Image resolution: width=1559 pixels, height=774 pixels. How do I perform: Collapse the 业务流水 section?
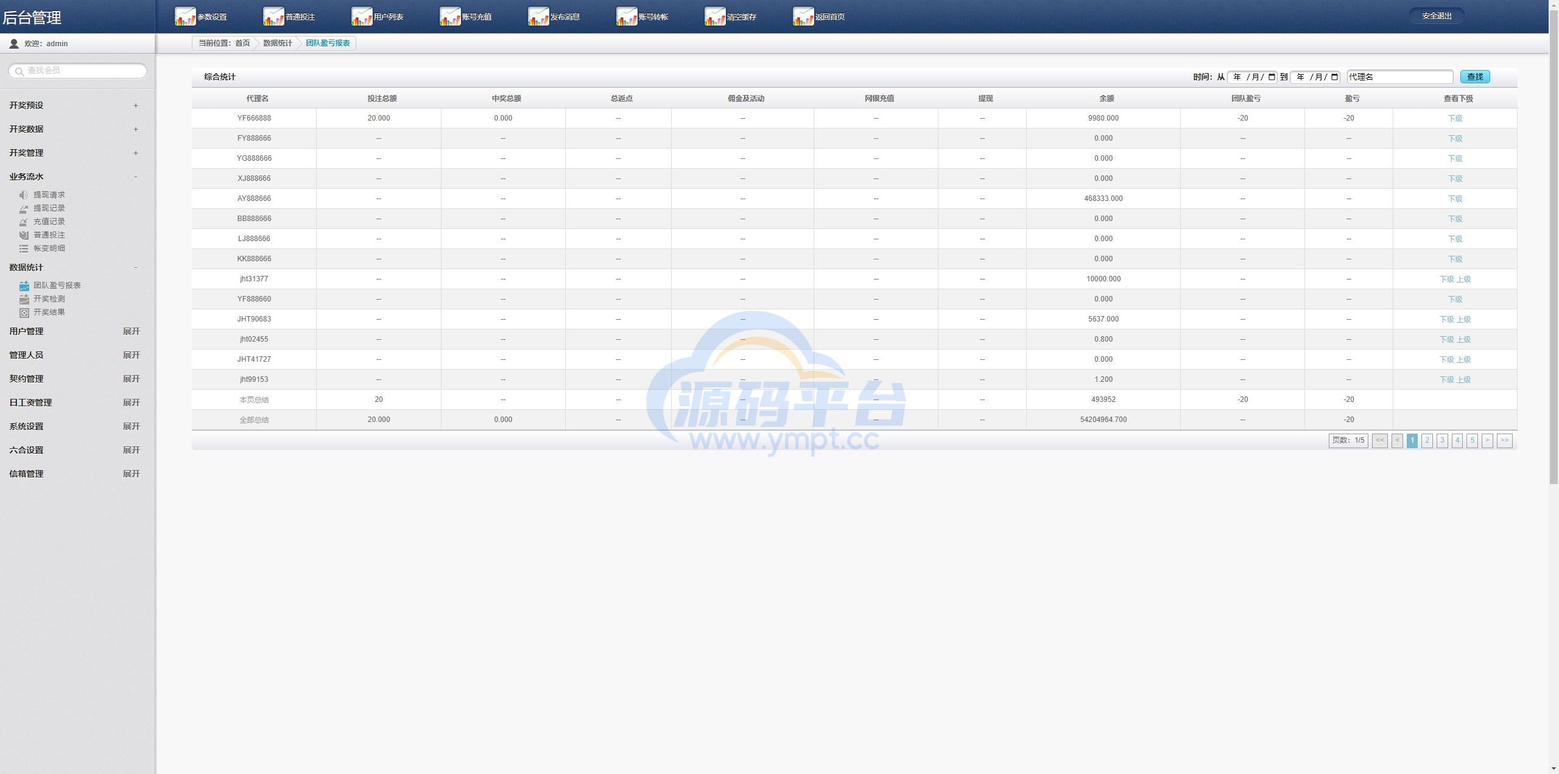click(136, 177)
